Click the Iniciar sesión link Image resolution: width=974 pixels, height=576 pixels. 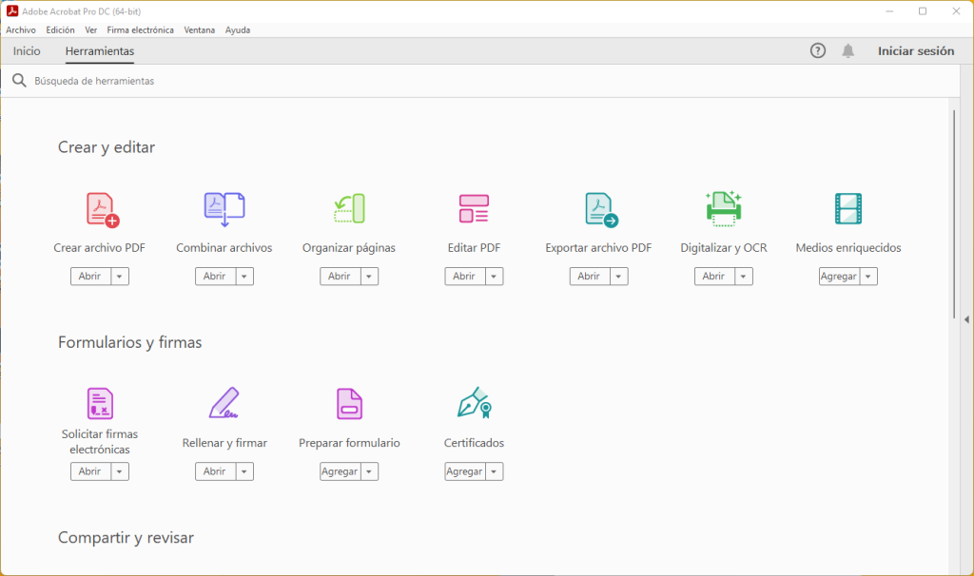coord(916,51)
